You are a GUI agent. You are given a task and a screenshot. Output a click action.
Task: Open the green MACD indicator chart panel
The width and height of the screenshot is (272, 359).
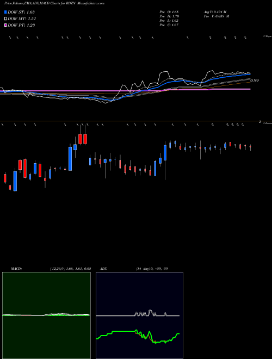point(46,315)
